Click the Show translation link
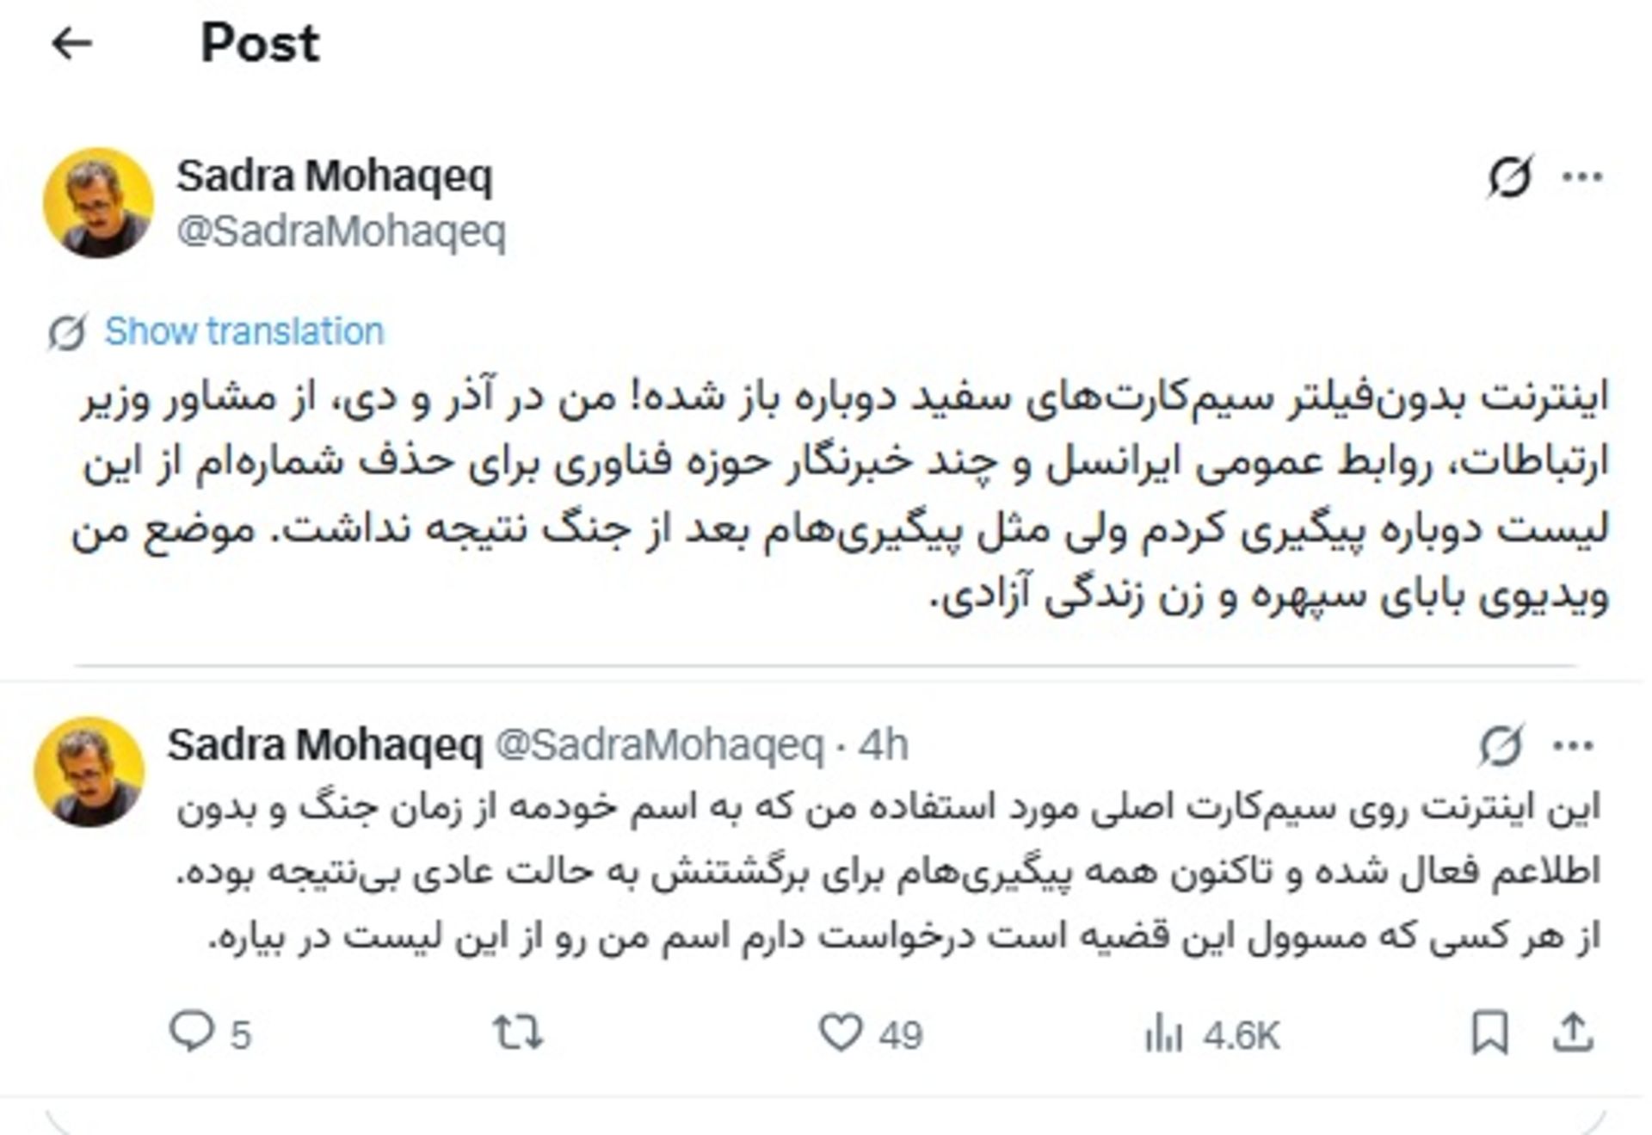The image size is (1652, 1135). (x=244, y=331)
